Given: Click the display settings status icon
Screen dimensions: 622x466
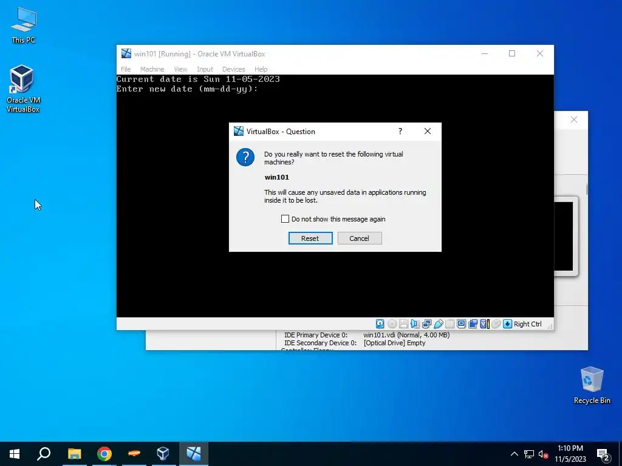Looking at the screenshot, I should click(x=462, y=324).
